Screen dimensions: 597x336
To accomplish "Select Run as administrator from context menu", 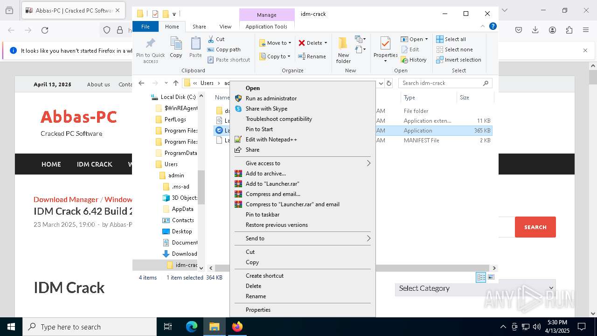I will click(303, 98).
